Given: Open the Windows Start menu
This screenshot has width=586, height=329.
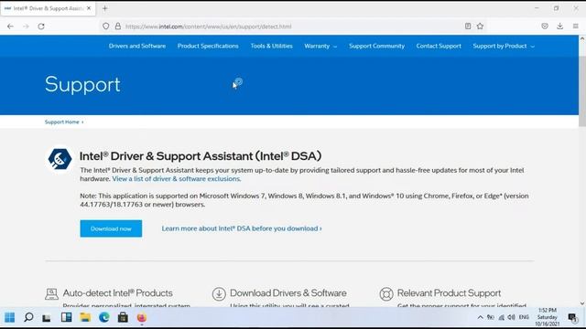Looking at the screenshot, I should point(10,317).
